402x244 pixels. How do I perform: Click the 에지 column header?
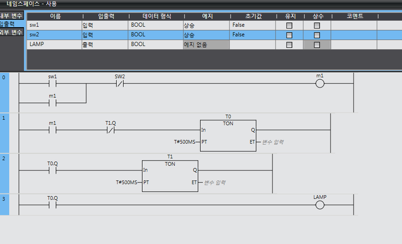click(x=207, y=16)
